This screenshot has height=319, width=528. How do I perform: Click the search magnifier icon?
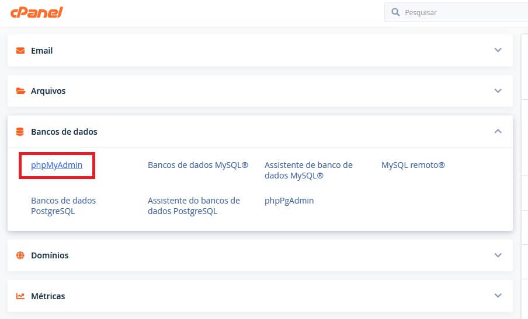(395, 12)
